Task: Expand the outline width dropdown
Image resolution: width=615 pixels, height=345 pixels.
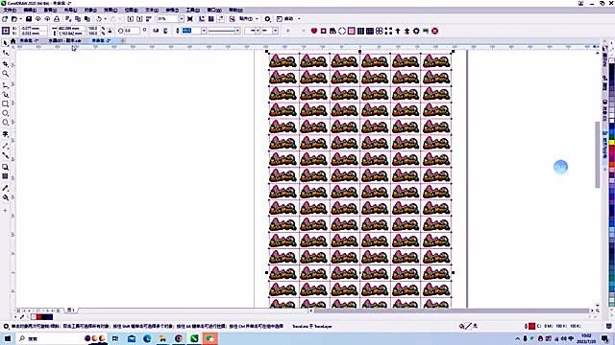Action: point(204,31)
